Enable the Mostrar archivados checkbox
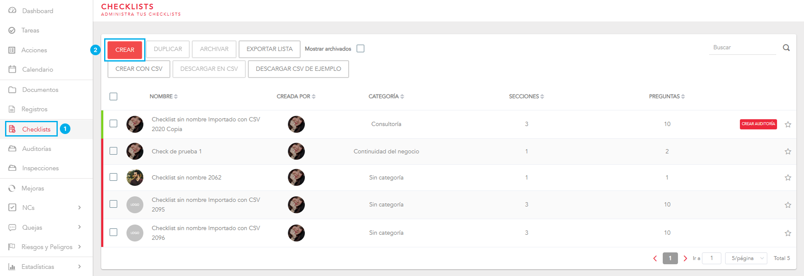This screenshot has height=276, width=804. [x=360, y=48]
